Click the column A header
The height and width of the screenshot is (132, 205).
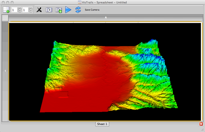106,18
